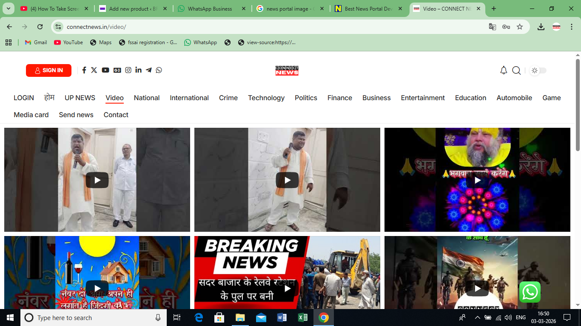
Task: Open the Send news link
Action: 76,115
